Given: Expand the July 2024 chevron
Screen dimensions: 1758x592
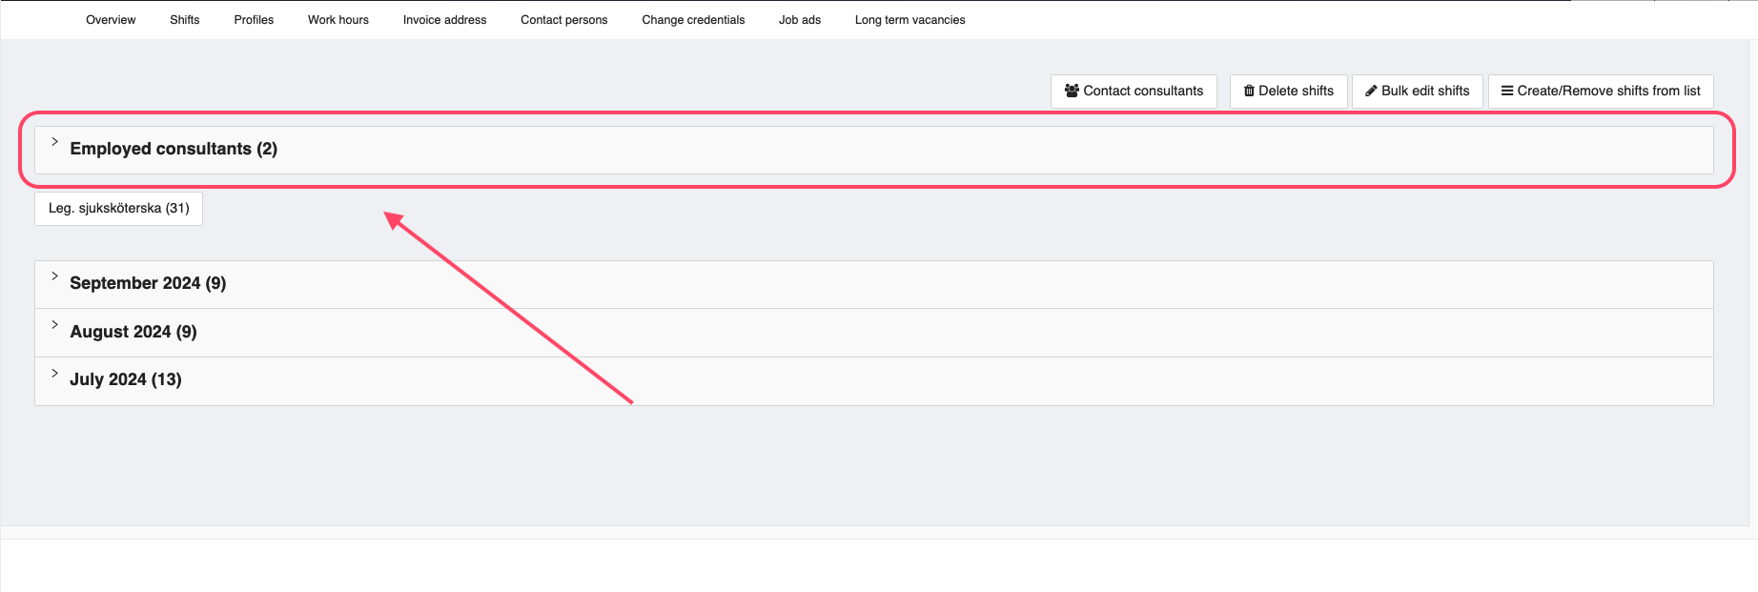Looking at the screenshot, I should (x=54, y=374).
